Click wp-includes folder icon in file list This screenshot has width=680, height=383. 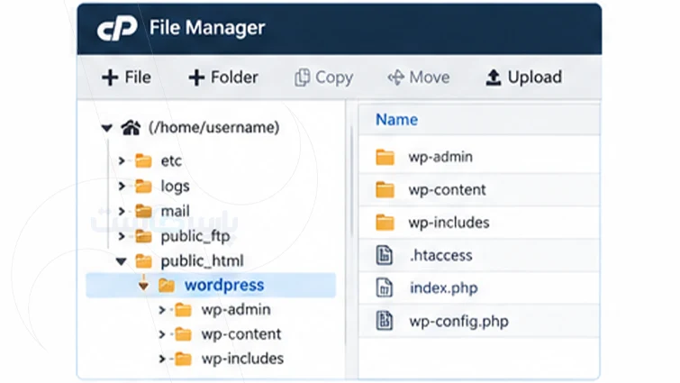click(x=385, y=223)
